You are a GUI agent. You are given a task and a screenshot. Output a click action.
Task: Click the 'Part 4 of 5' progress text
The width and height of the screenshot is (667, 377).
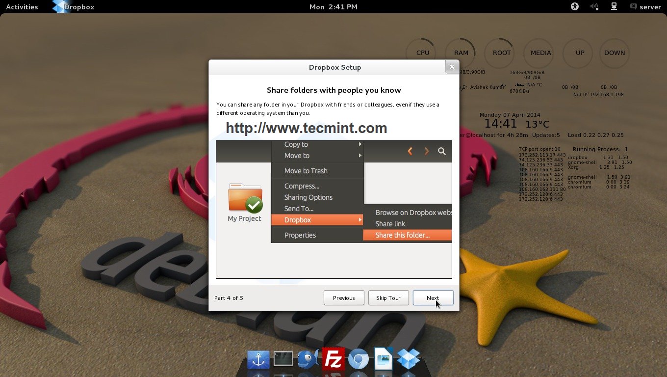229,298
